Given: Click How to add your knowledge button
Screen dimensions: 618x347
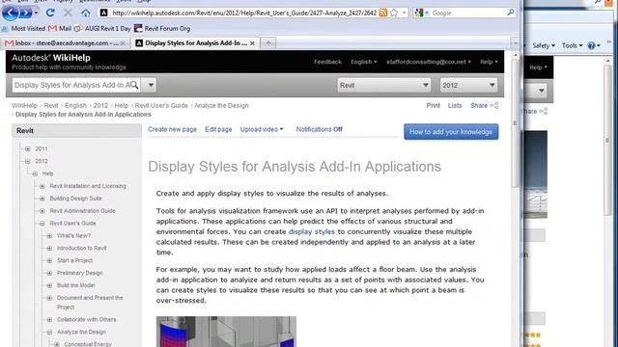Looking at the screenshot, I should point(451,132).
